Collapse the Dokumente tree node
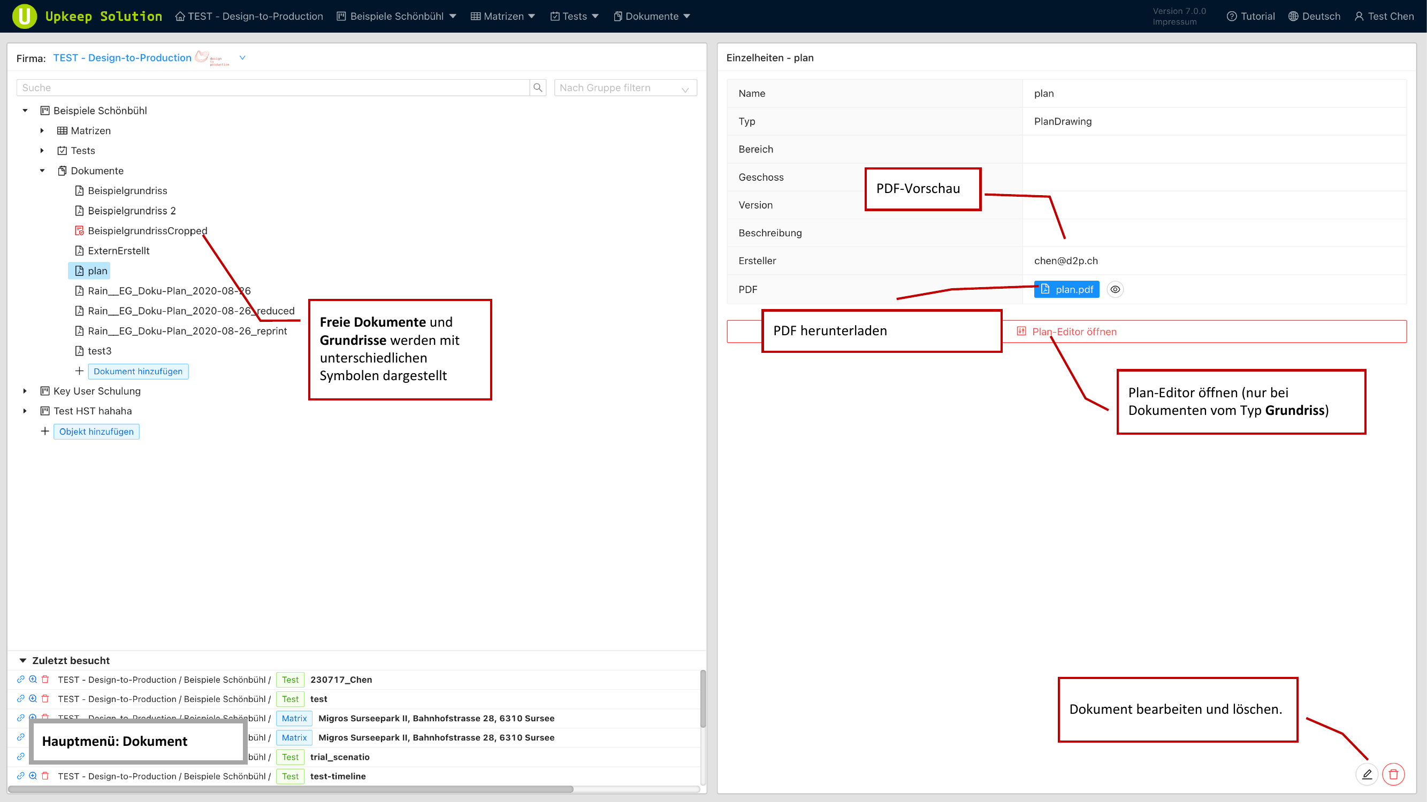Image resolution: width=1427 pixels, height=802 pixels. (42, 171)
